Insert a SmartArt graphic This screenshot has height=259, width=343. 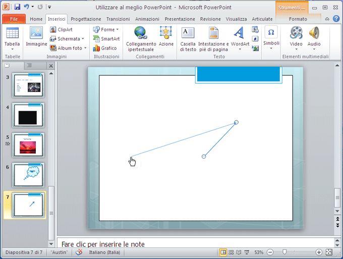106,39
